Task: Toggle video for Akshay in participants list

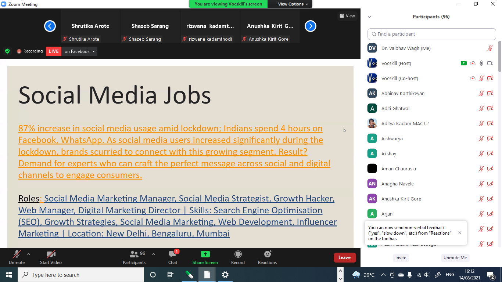Action: click(x=490, y=154)
